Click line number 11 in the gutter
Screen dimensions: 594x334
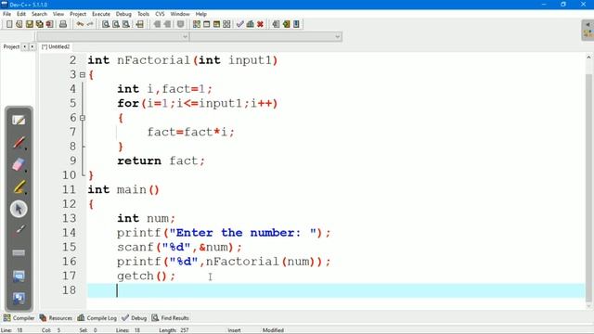pos(70,189)
